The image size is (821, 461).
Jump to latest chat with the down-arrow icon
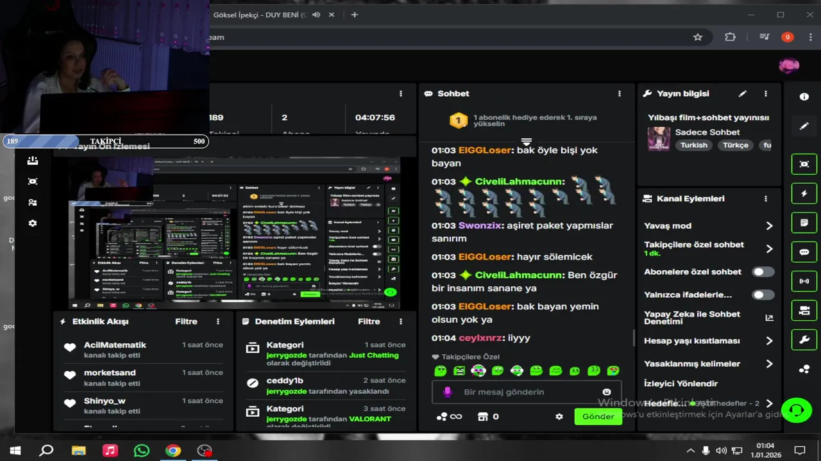click(527, 142)
